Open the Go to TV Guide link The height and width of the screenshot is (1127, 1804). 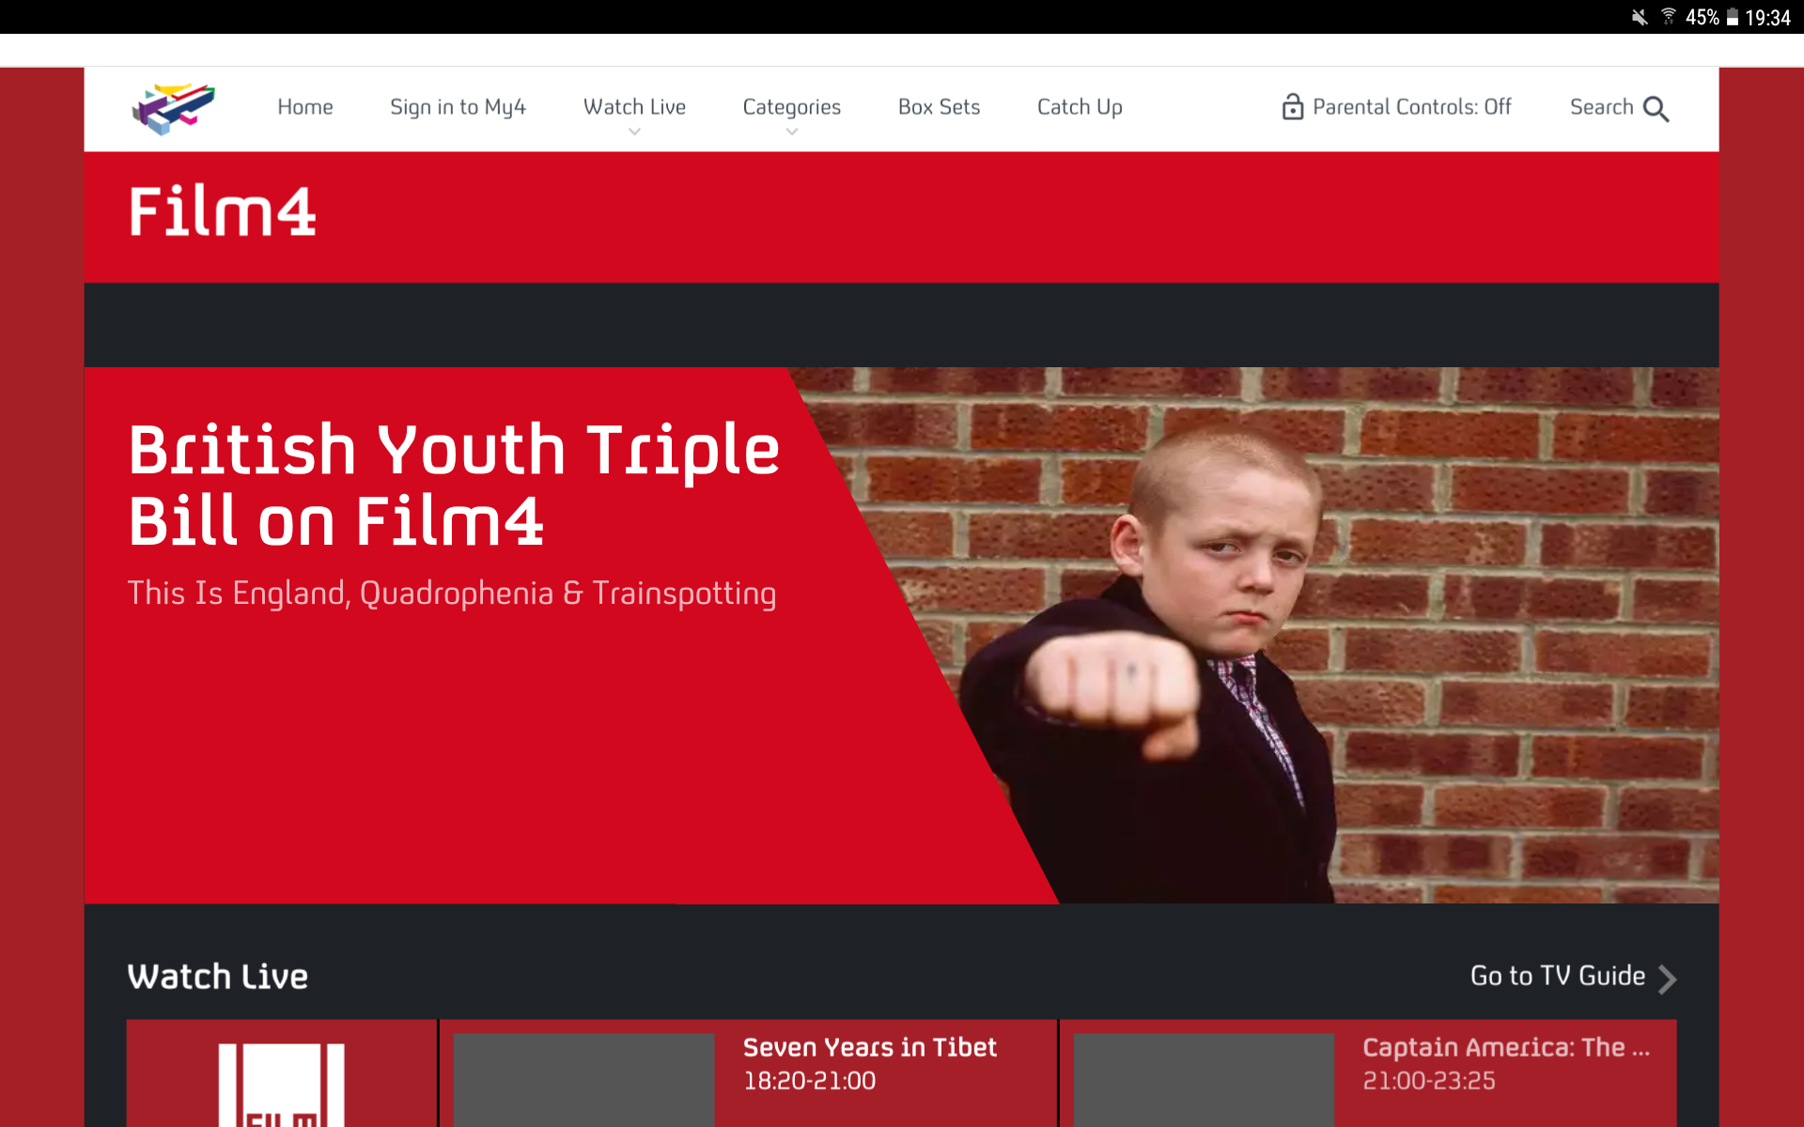1557,976
